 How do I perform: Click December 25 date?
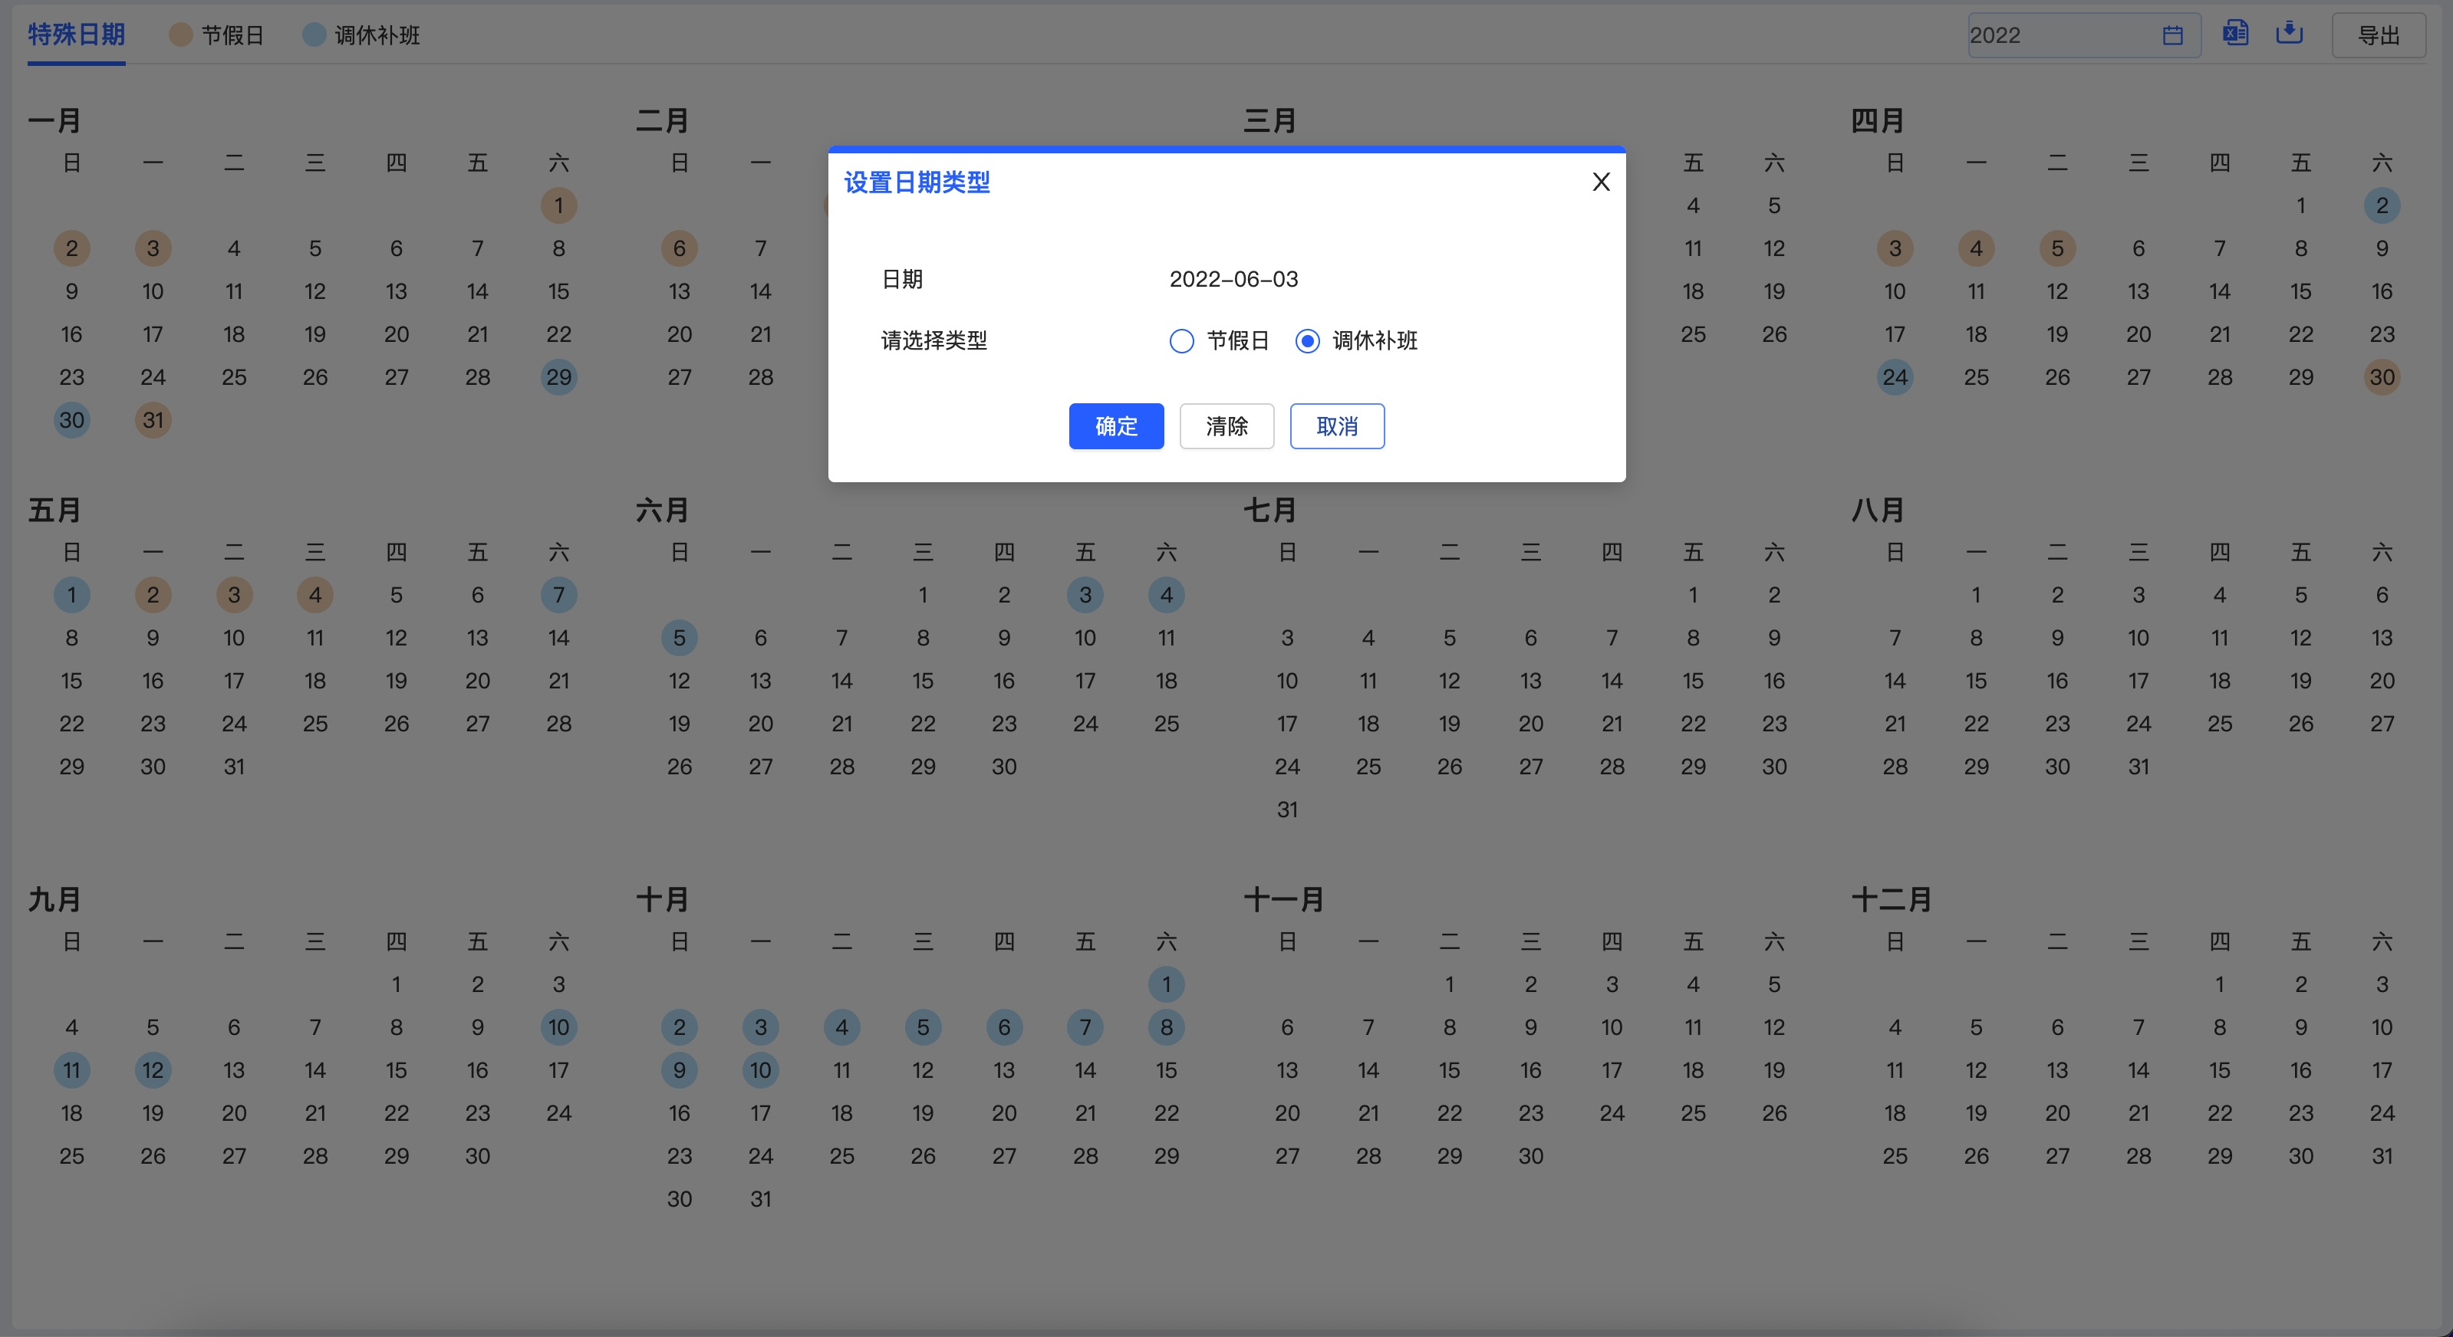click(x=1895, y=1156)
